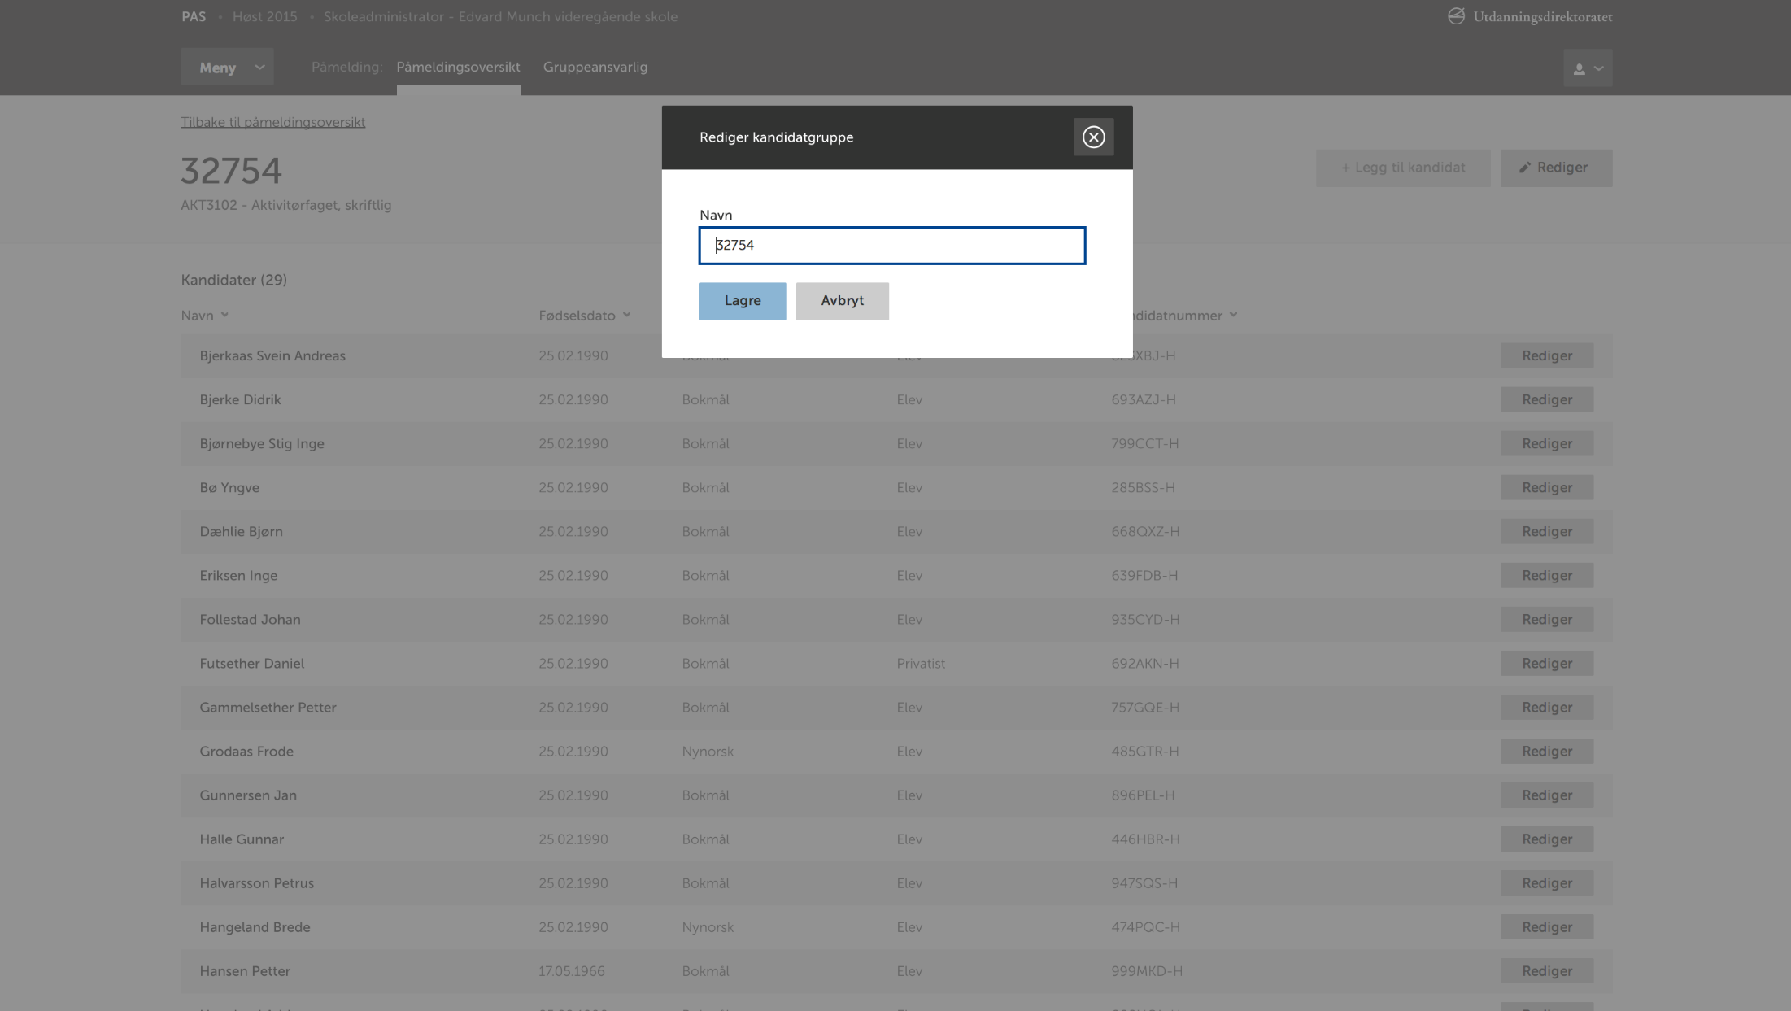This screenshot has width=1791, height=1011.
Task: Edit candidate Bjørnebye Stig Inge
Action: [1546, 444]
